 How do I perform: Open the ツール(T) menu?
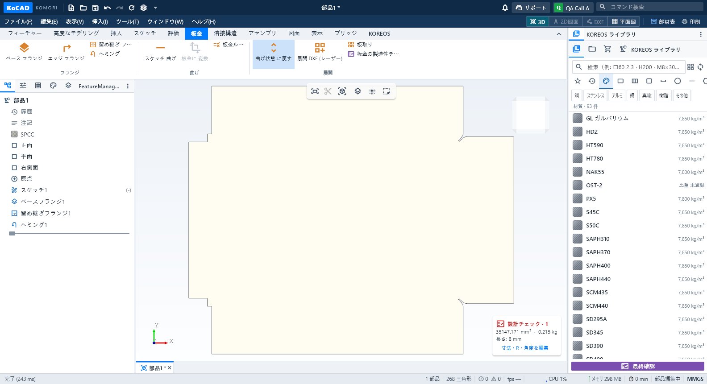click(x=127, y=21)
